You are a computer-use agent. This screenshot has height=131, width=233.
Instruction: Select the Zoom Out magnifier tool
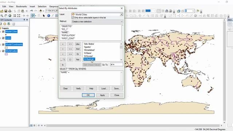pos(2,16)
